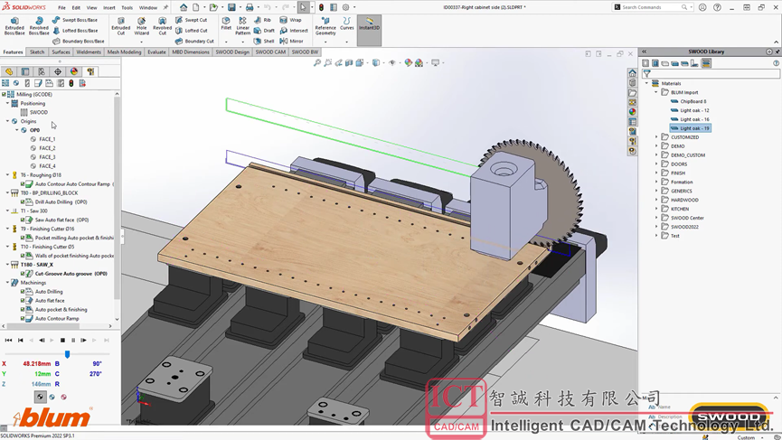Select the Revolved Cut tool
This screenshot has width=782, height=440.
click(x=162, y=25)
